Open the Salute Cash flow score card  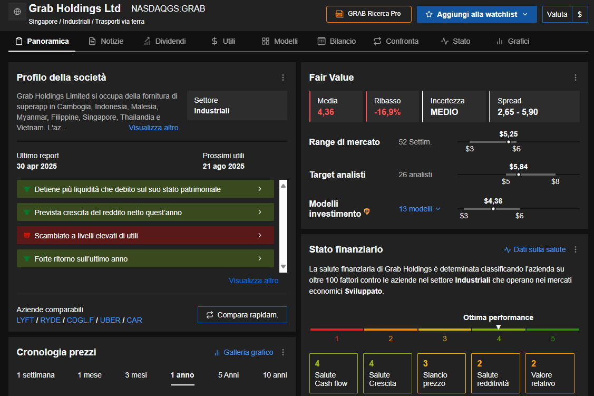point(333,373)
